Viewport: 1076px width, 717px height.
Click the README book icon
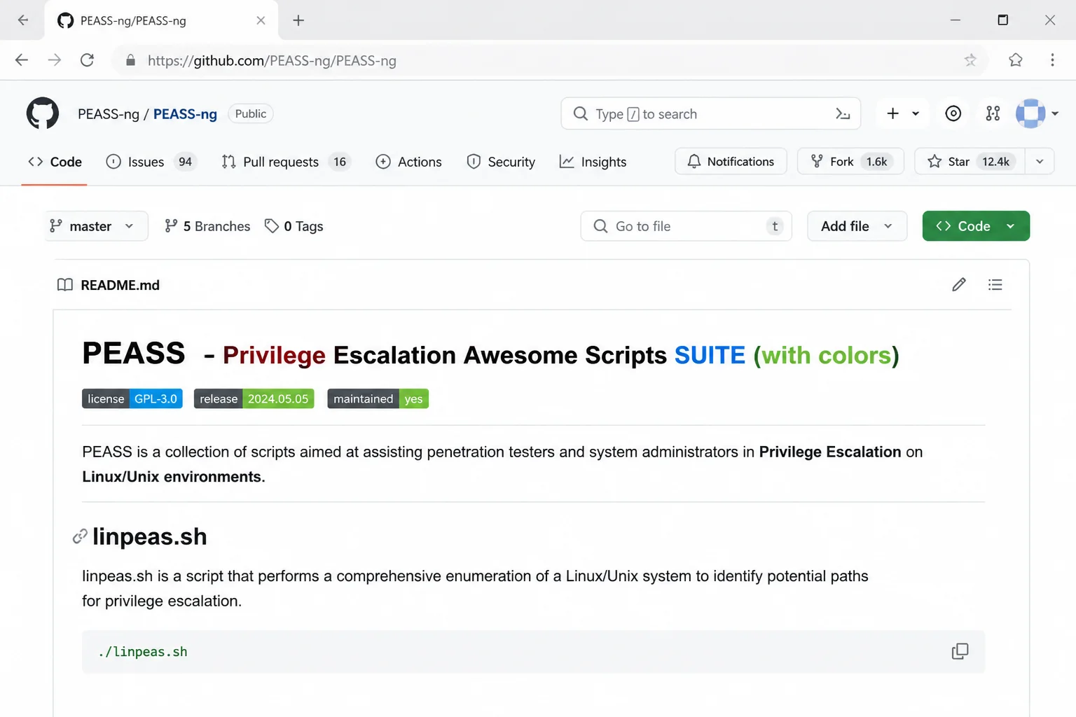pos(64,284)
